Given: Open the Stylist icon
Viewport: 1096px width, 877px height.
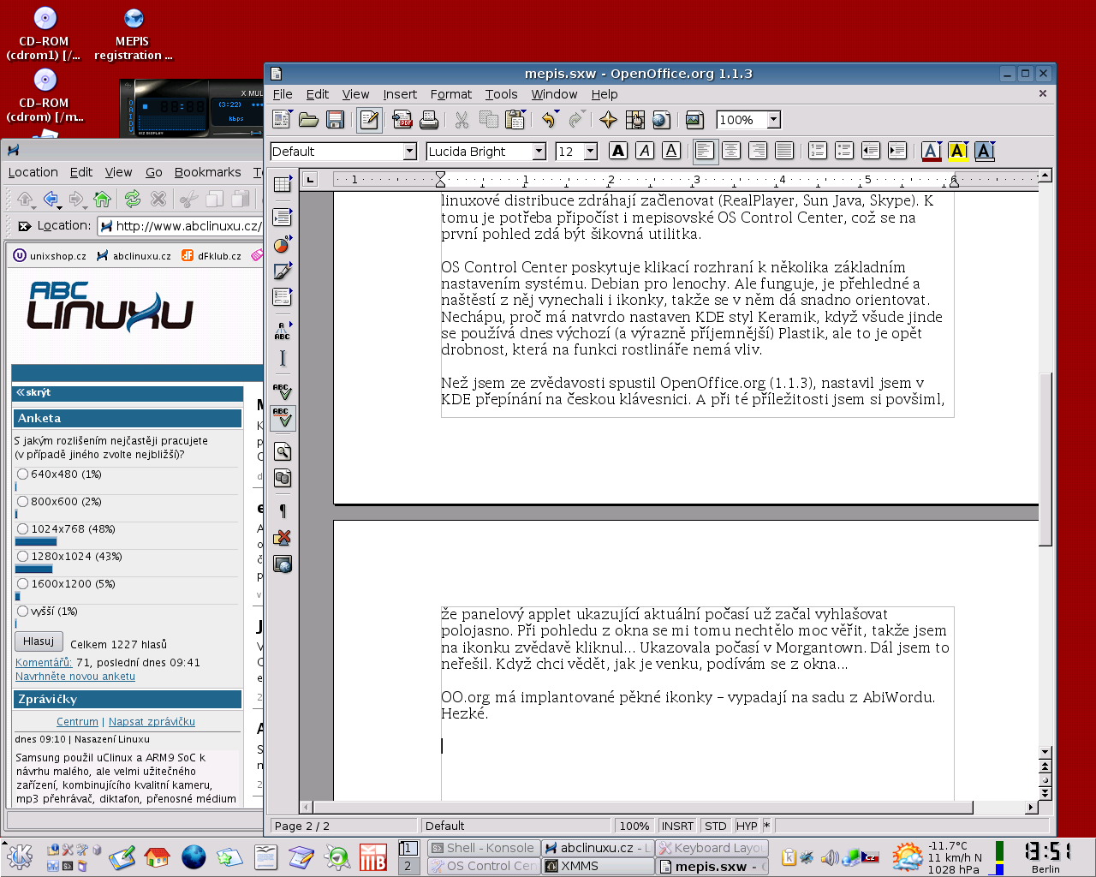Looking at the screenshot, I should 634,120.
